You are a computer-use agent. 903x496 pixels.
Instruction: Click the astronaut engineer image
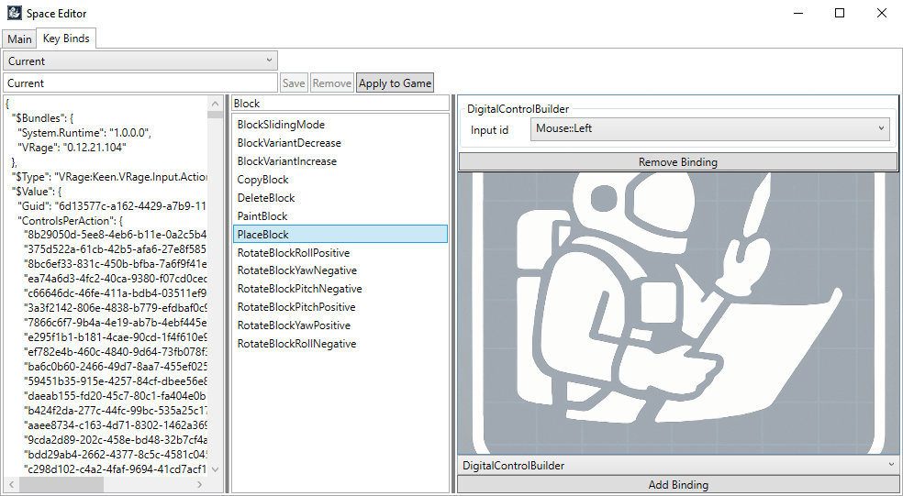(x=678, y=313)
